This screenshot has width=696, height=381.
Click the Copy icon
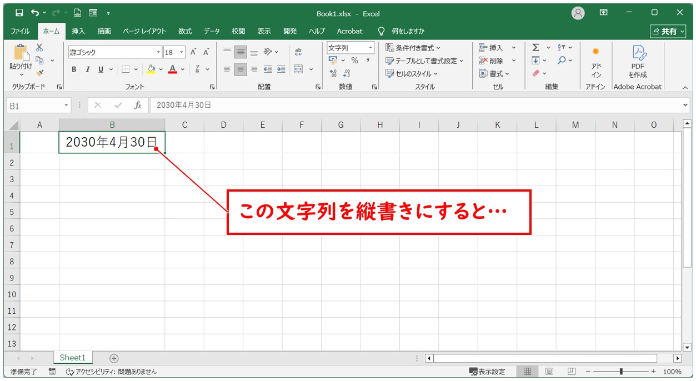click(39, 61)
